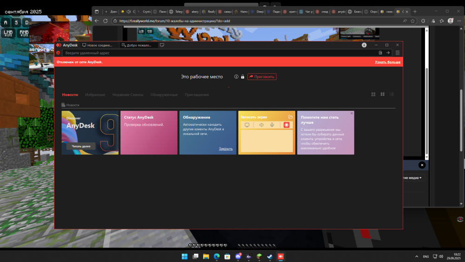Switch to small tiles view icon

[x=383, y=94]
